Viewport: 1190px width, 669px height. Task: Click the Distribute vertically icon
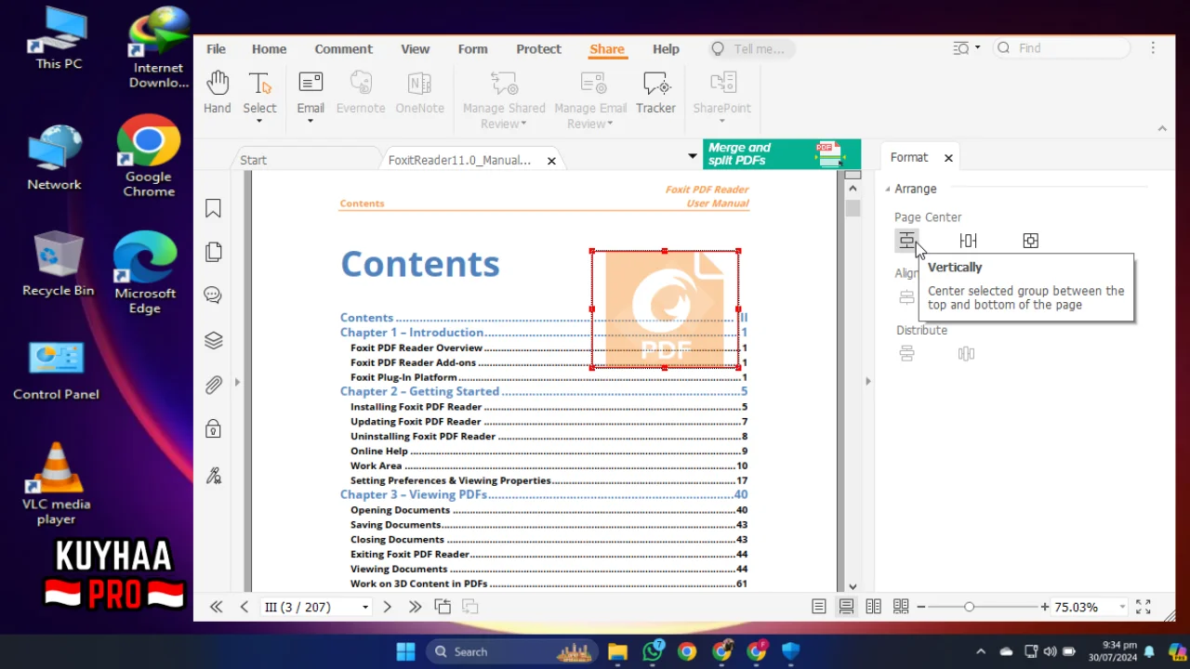907,353
